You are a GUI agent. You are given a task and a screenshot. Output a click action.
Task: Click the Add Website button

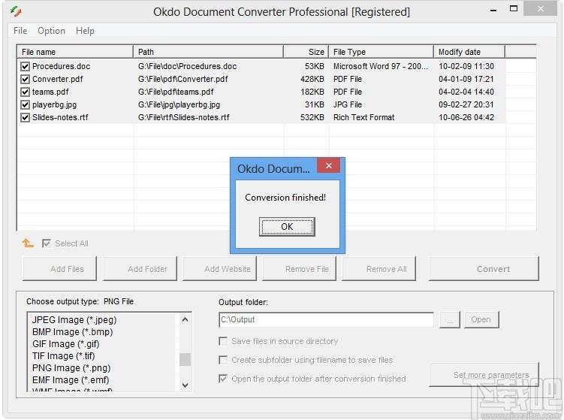click(219, 268)
